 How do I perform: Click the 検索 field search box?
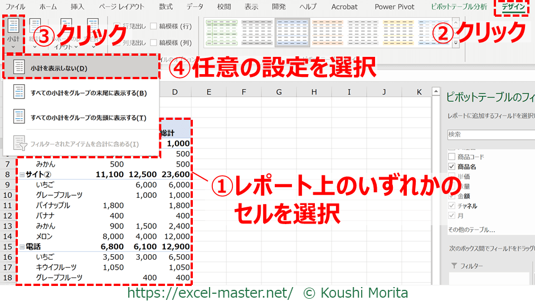pyautogui.click(x=490, y=135)
